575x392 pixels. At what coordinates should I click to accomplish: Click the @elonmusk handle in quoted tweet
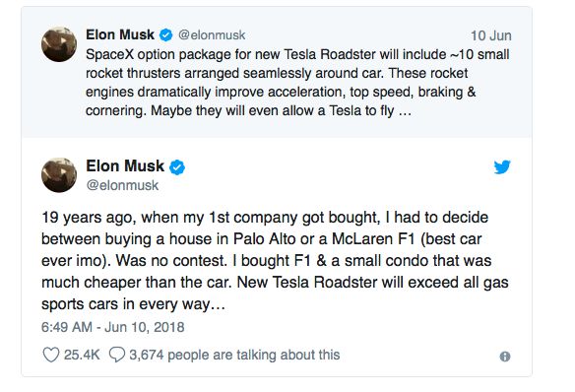click(x=212, y=35)
